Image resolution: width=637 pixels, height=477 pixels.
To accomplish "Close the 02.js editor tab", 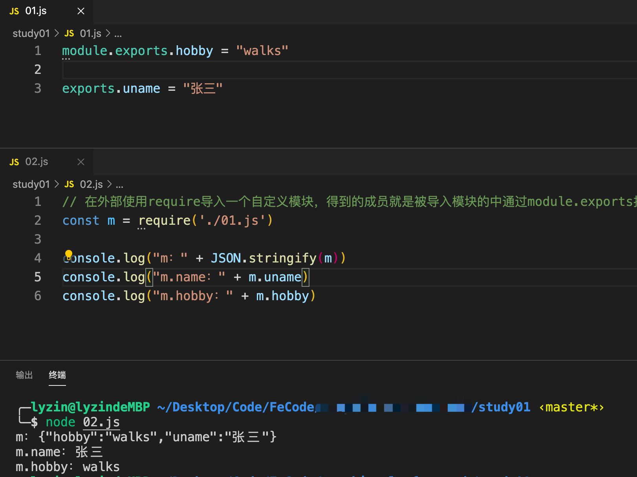I will (81, 162).
